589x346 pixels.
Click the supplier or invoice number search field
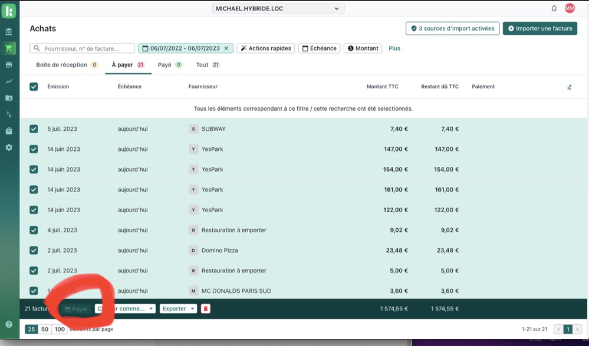(82, 48)
